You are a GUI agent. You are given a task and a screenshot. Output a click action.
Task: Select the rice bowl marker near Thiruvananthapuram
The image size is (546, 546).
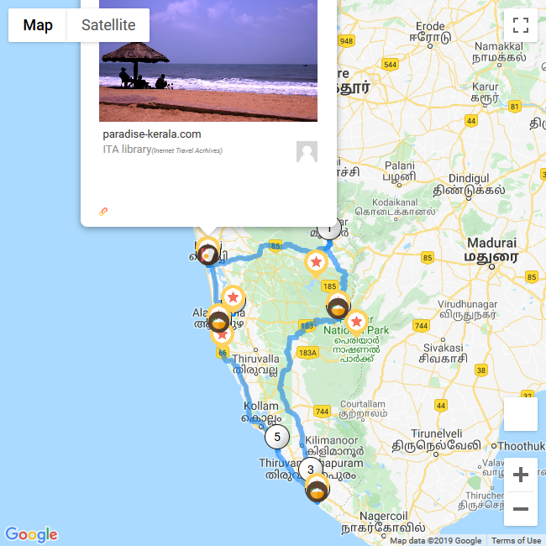coord(317,491)
